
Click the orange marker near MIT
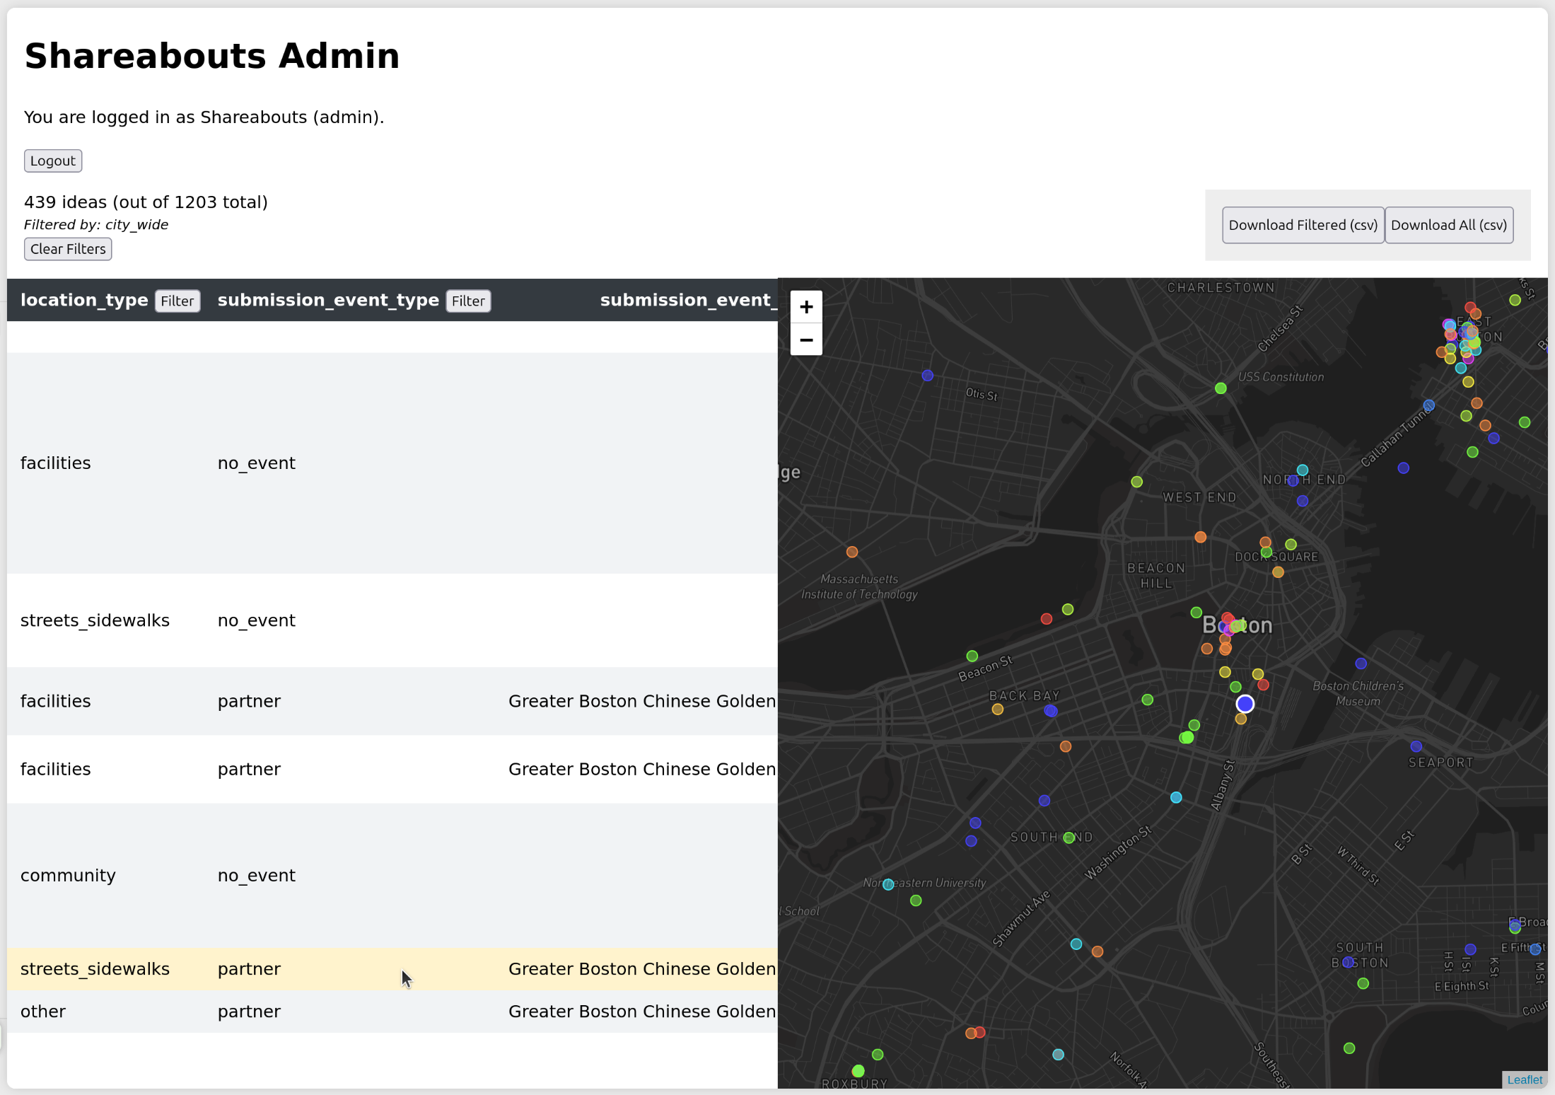coord(852,551)
